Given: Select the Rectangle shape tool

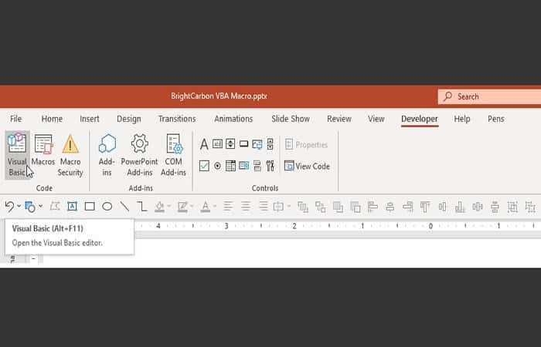Looking at the screenshot, I should (x=90, y=207).
